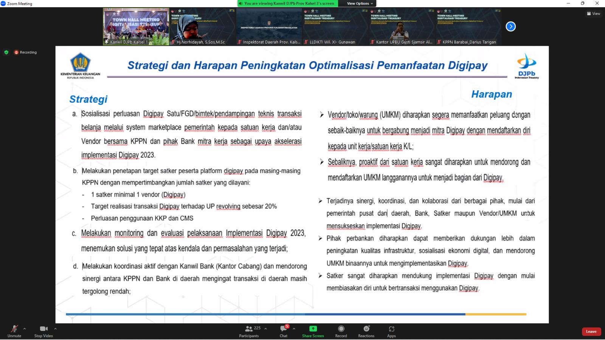The width and height of the screenshot is (605, 340).
Task: Show next video thumbnails with arrow
Action: (x=510, y=26)
